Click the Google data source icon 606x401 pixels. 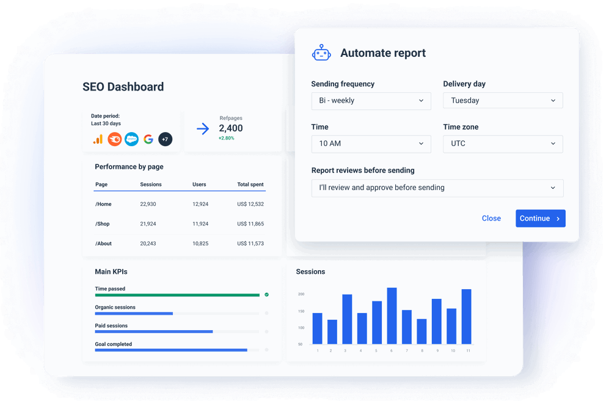tap(148, 139)
